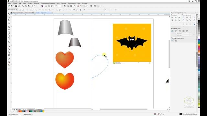Open Options gear icon in toolbar

(91, 6)
